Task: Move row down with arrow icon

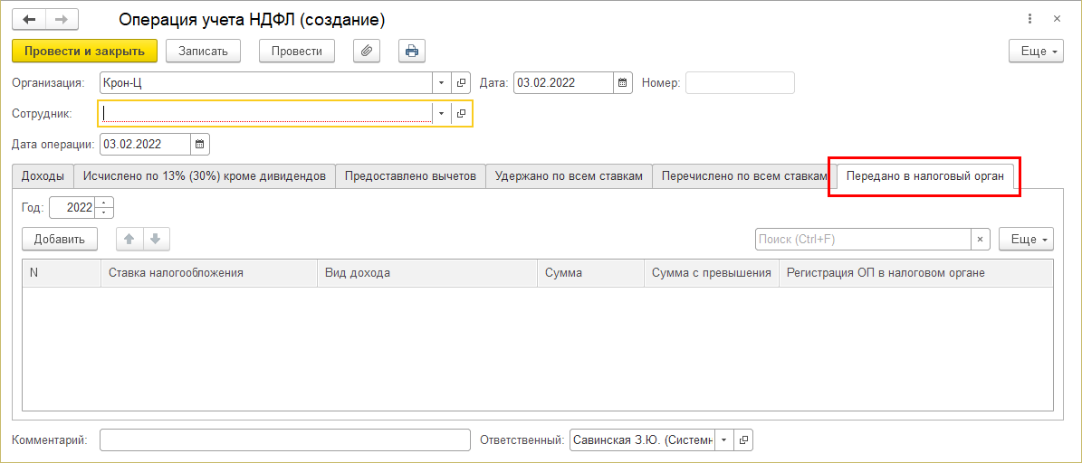Action: pyautogui.click(x=155, y=239)
